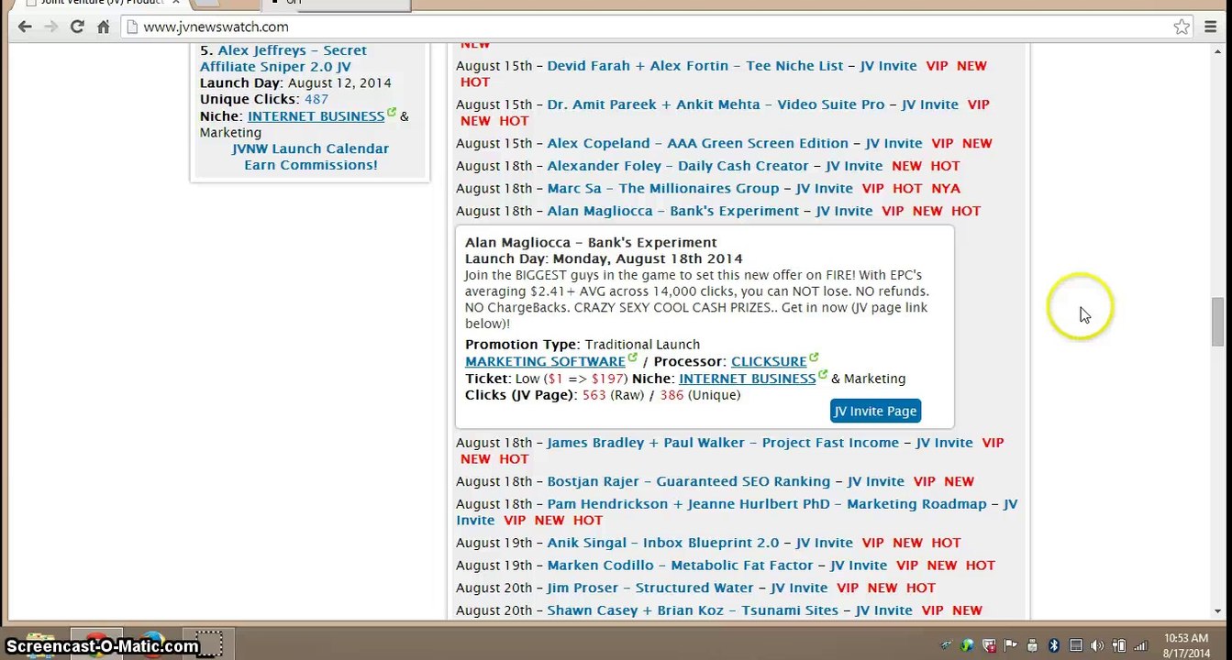This screenshot has width=1232, height=660.
Task: Open Anik Singal – Inbox Blueprint 2.0
Action: point(663,543)
